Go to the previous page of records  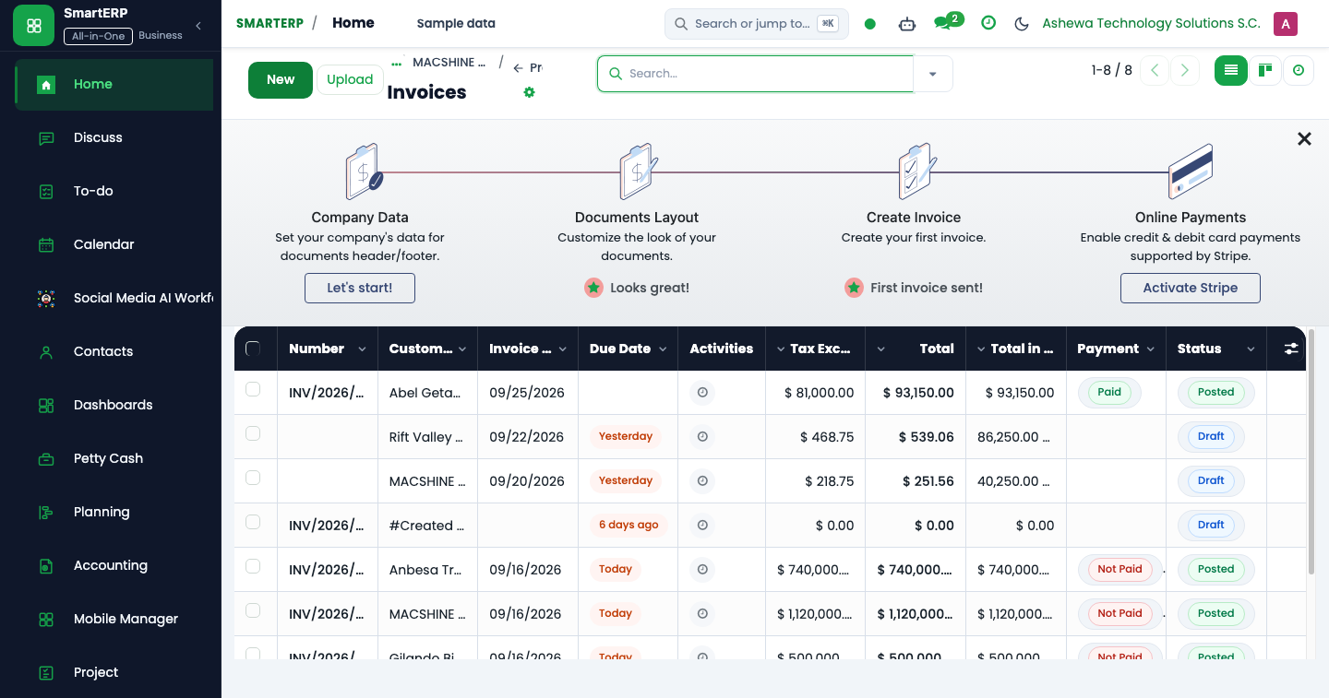1155,70
